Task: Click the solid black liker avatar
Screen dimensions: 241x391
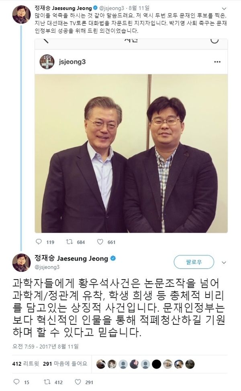Action: [x=157, y=364]
